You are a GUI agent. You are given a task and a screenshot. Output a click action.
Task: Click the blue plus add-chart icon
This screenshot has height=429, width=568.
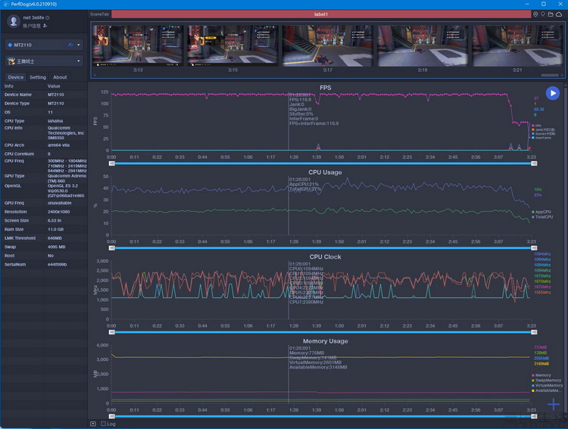553,404
